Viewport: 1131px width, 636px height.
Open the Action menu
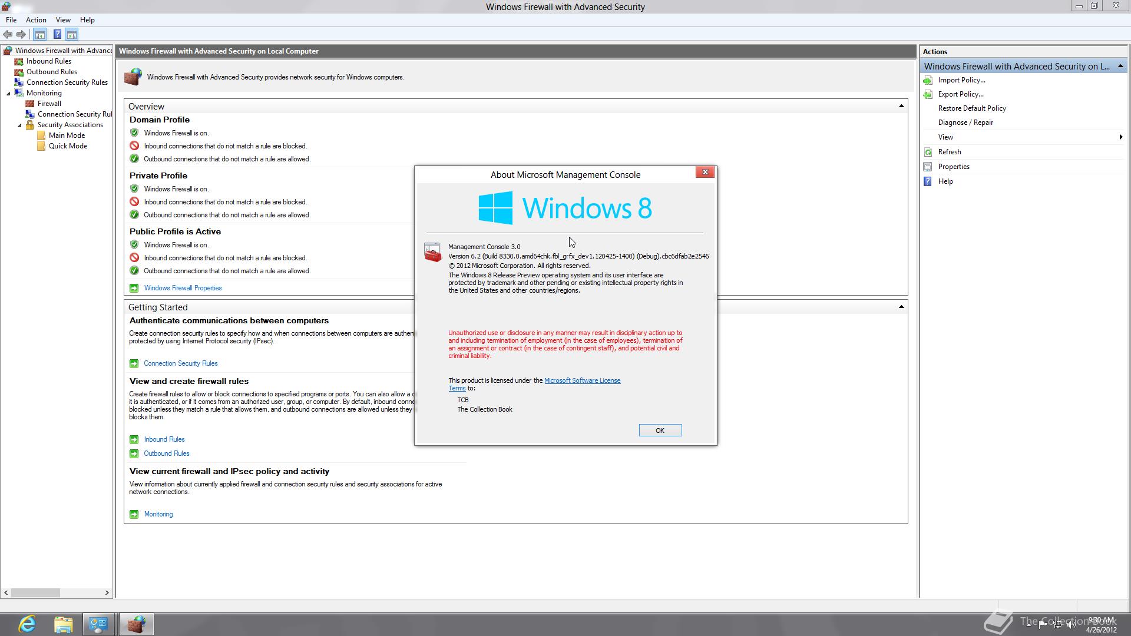(x=36, y=20)
